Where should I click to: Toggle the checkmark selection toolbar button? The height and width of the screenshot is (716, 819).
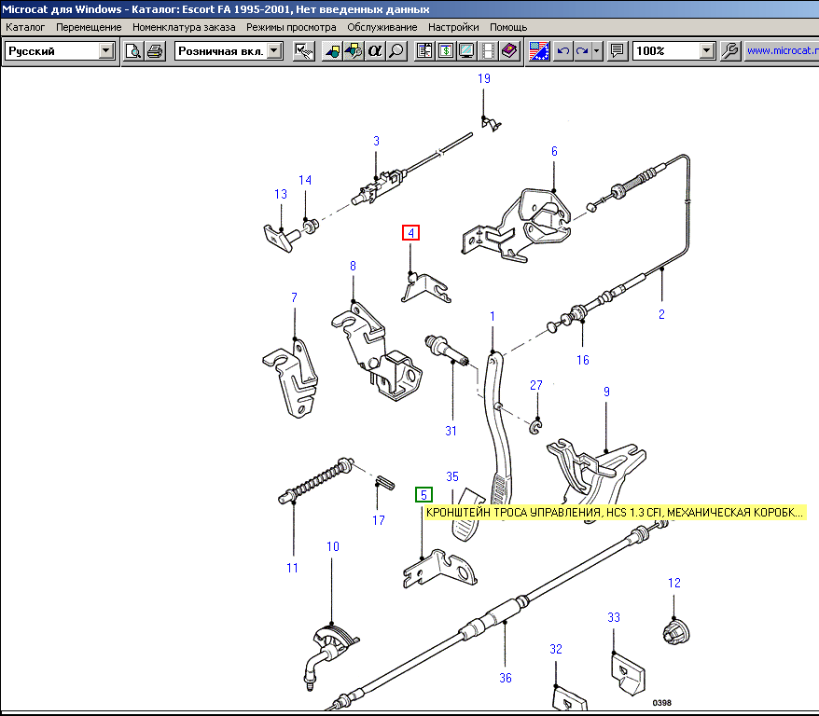click(x=303, y=51)
